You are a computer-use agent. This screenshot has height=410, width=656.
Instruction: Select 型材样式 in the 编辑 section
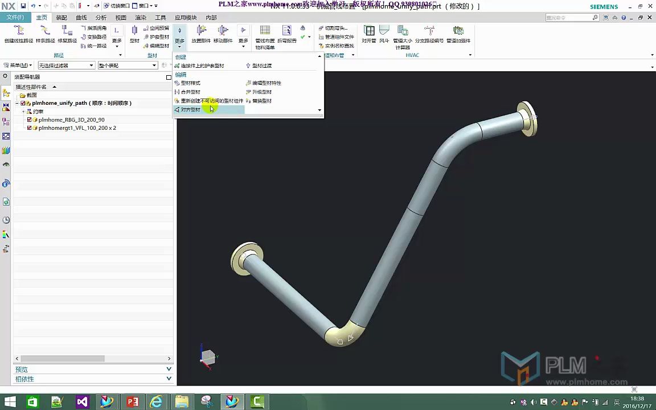click(x=187, y=83)
